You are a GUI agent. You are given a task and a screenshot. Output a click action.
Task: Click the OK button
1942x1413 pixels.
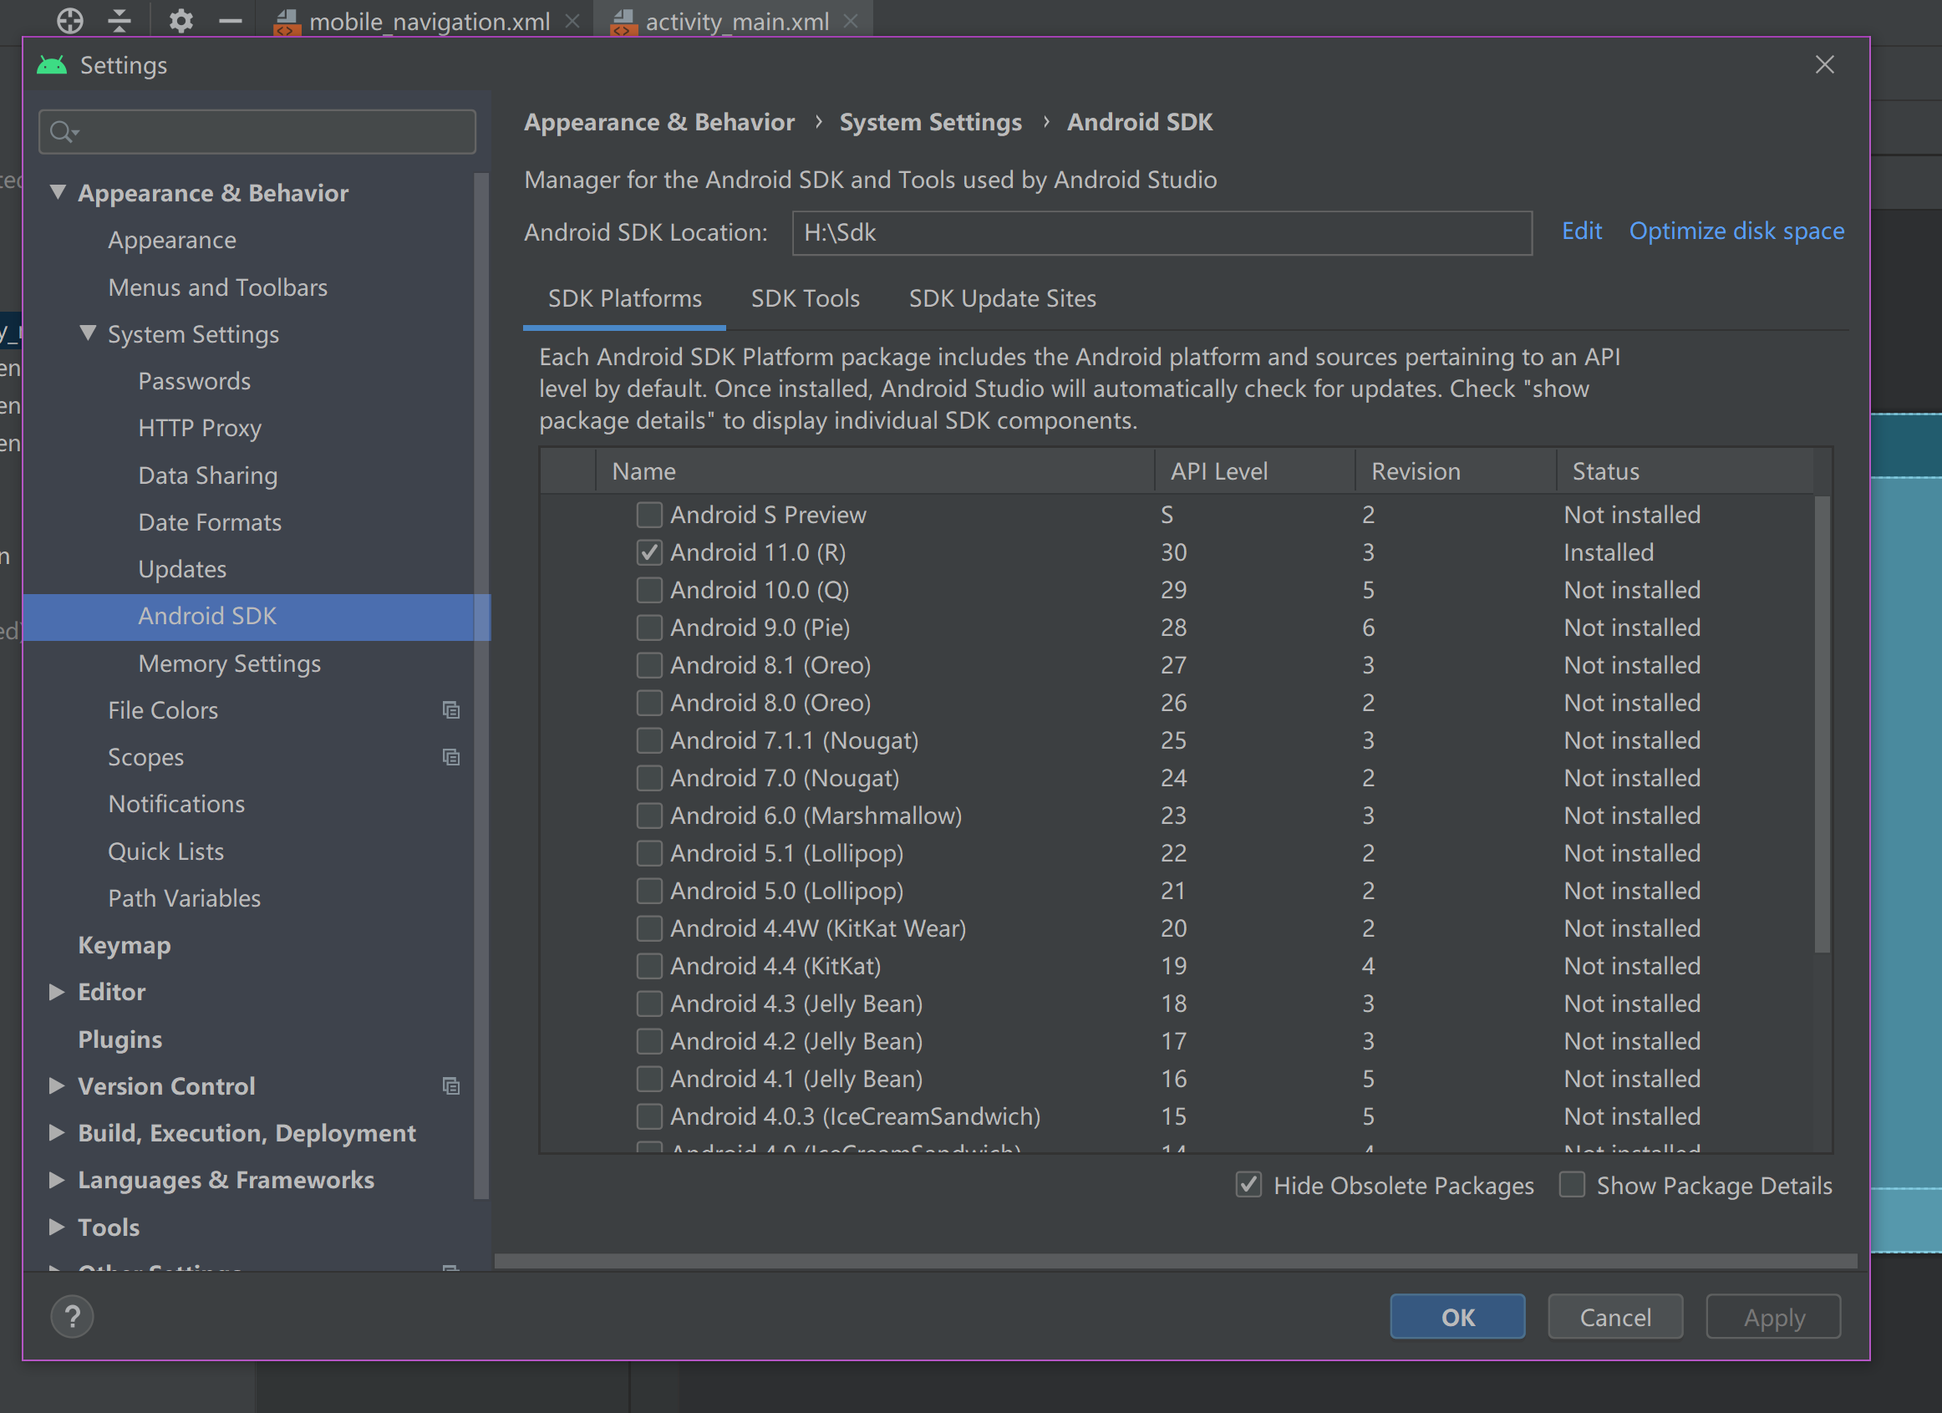(1457, 1317)
